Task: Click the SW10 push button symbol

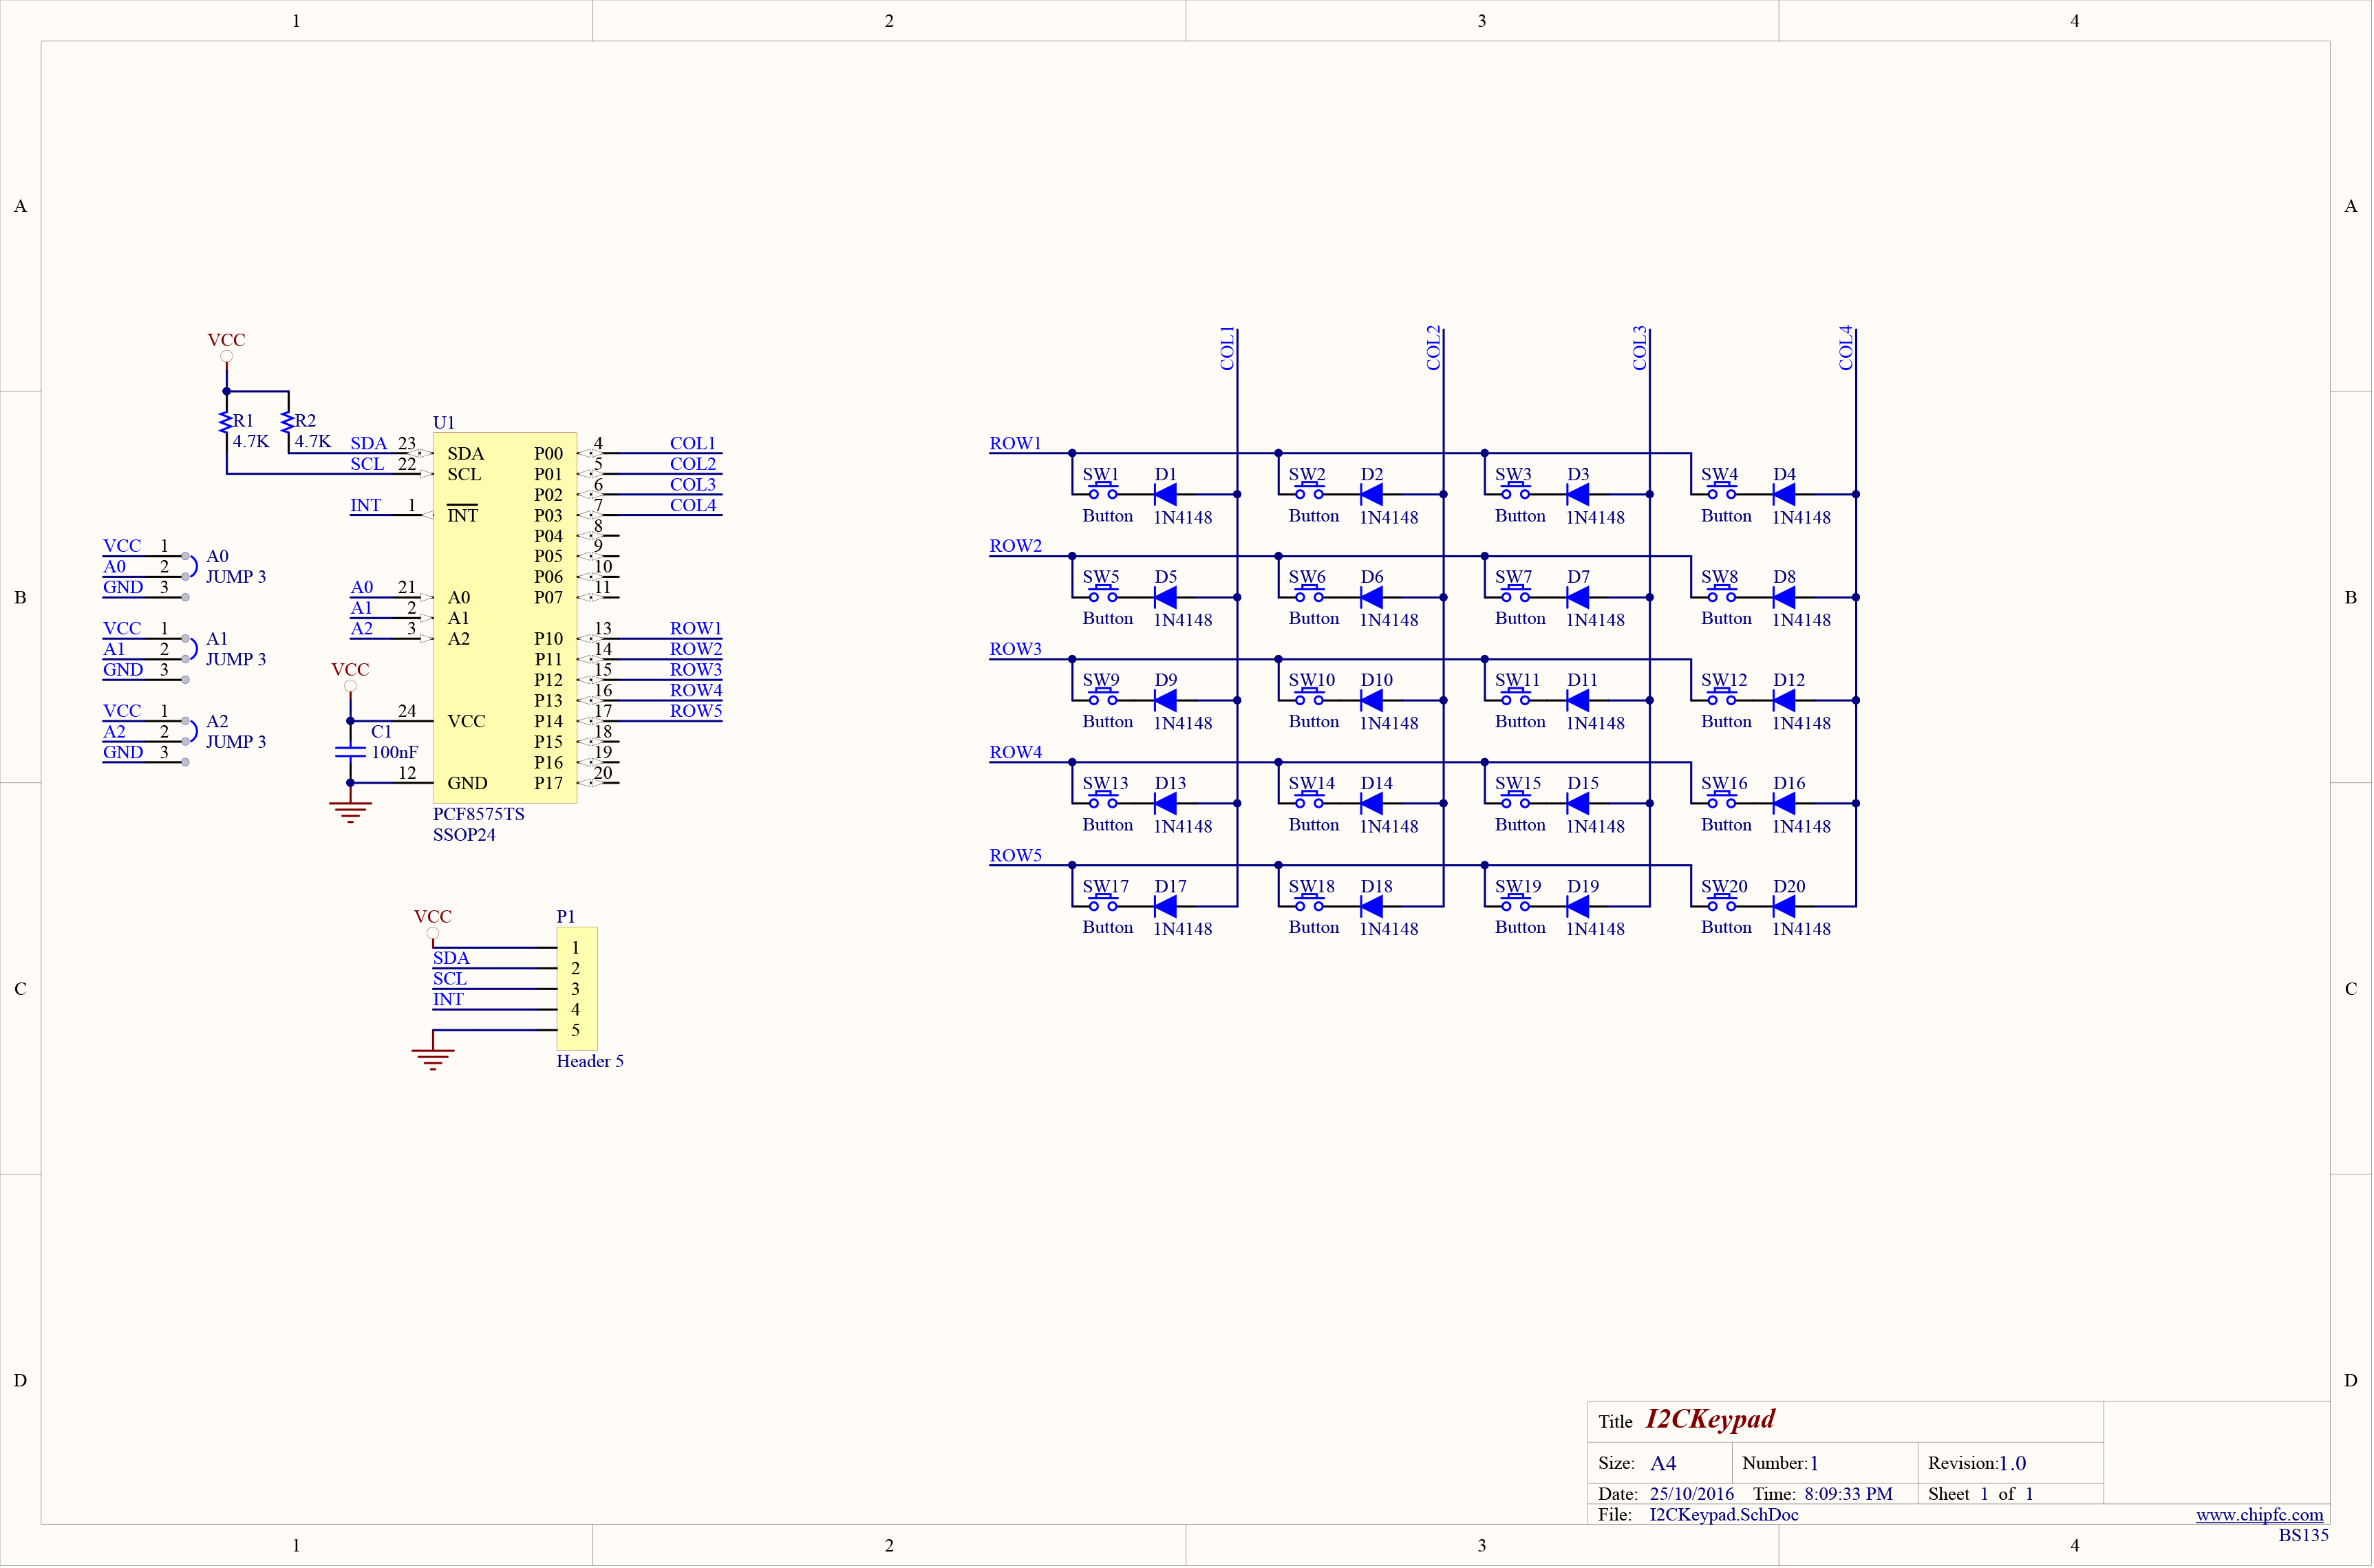Action: pyautogui.click(x=1309, y=698)
